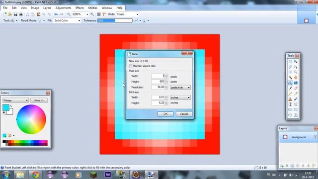Select the Paintbrush tool
Viewport: 318px width, 179px height.
click(x=290, y=89)
